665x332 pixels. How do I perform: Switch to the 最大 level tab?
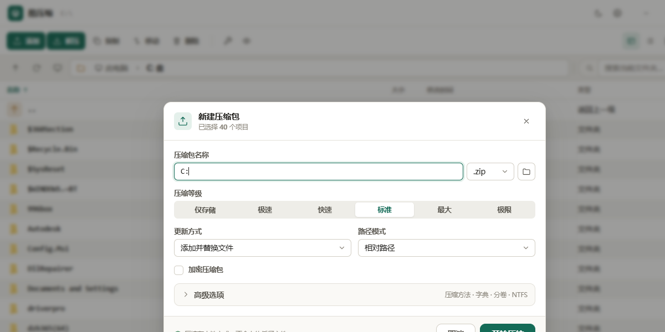[x=444, y=210]
